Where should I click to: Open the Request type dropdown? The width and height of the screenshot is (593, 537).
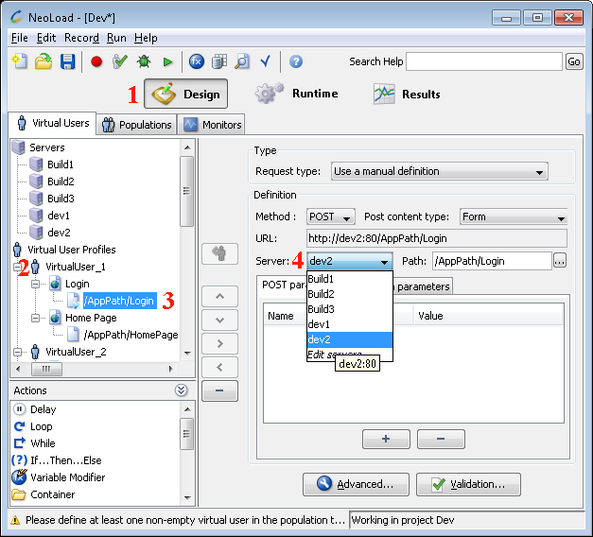pos(440,171)
